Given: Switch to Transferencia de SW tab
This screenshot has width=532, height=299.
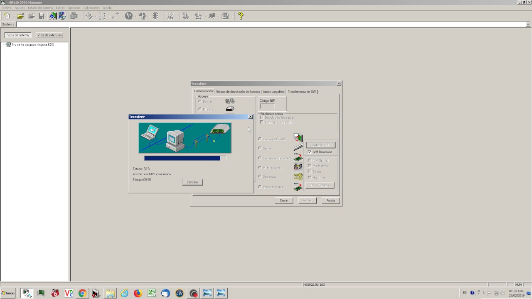Looking at the screenshot, I should click(x=302, y=91).
